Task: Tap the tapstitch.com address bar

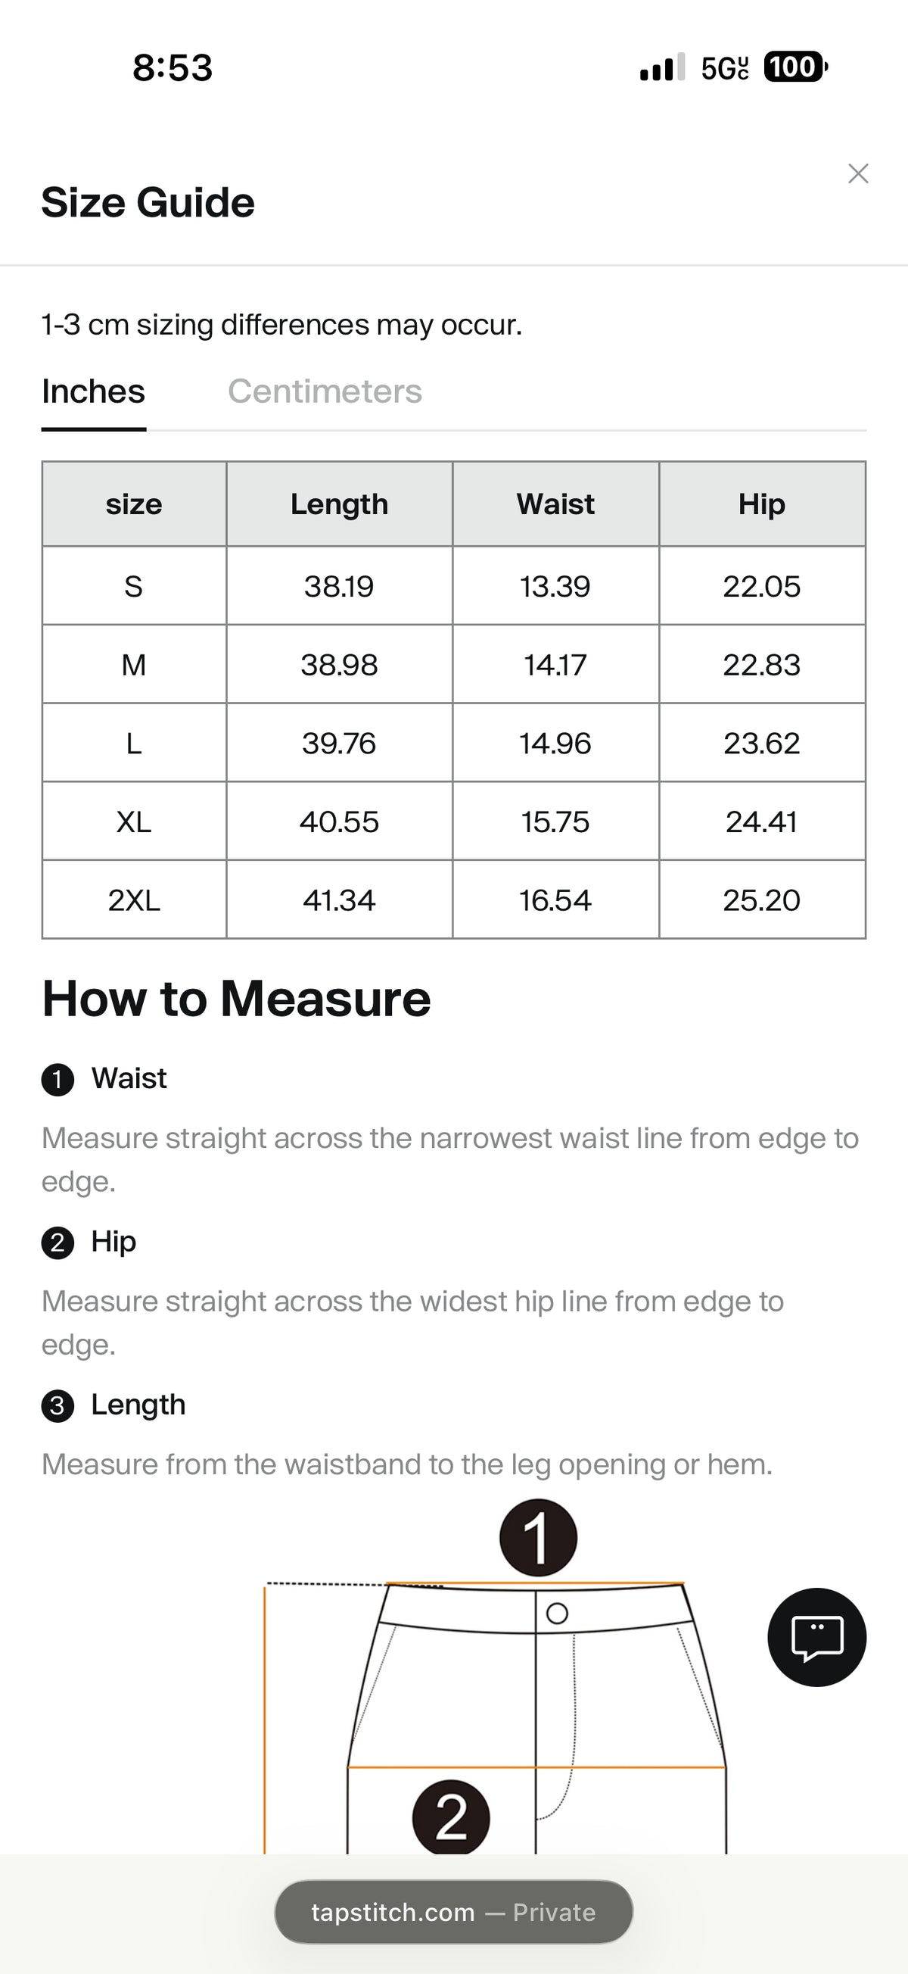Action: click(x=453, y=1912)
